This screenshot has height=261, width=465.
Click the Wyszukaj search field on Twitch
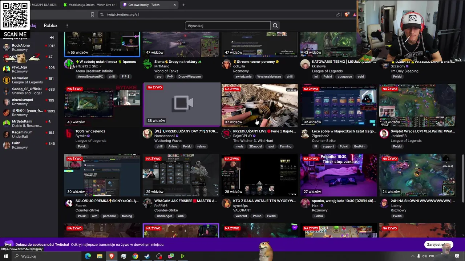228,26
